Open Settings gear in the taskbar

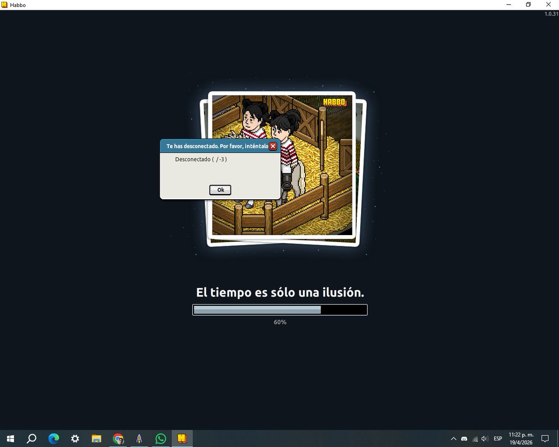(75, 439)
